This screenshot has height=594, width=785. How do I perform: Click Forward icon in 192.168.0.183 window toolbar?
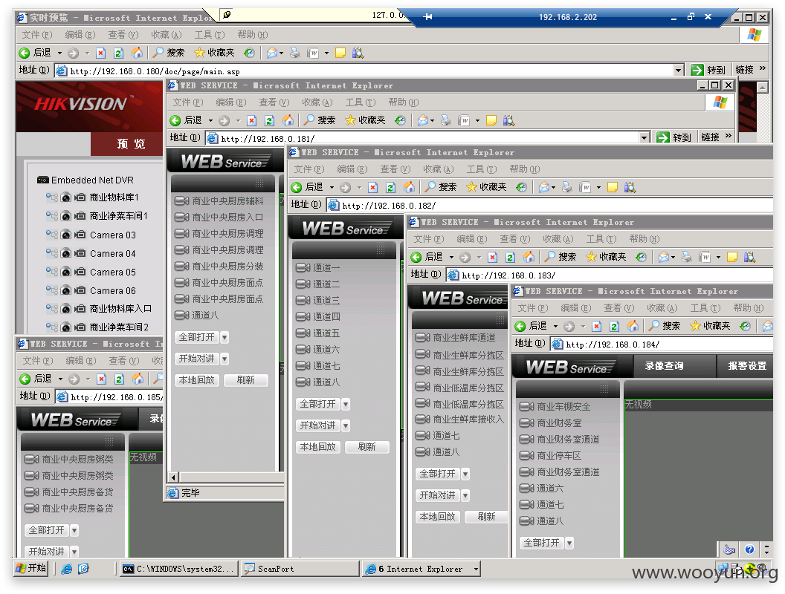pos(465,257)
